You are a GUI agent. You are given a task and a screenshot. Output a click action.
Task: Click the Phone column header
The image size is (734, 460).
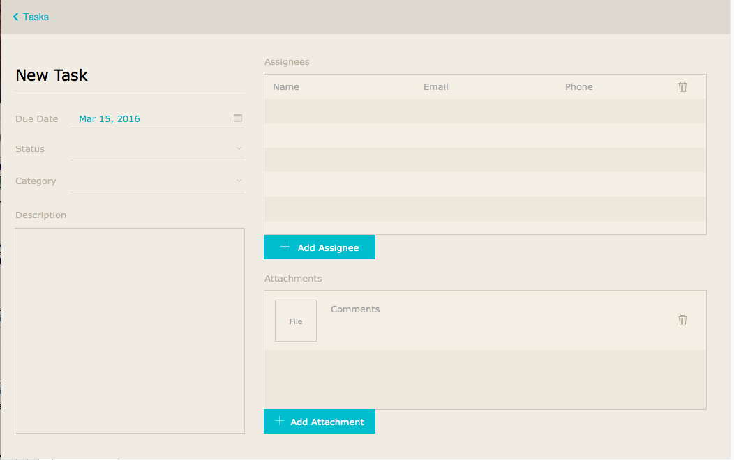coord(579,86)
